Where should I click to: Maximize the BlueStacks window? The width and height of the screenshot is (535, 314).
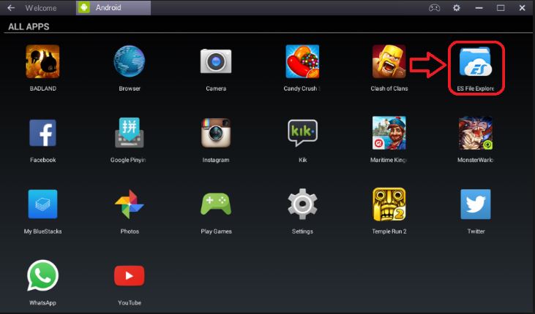point(501,7)
